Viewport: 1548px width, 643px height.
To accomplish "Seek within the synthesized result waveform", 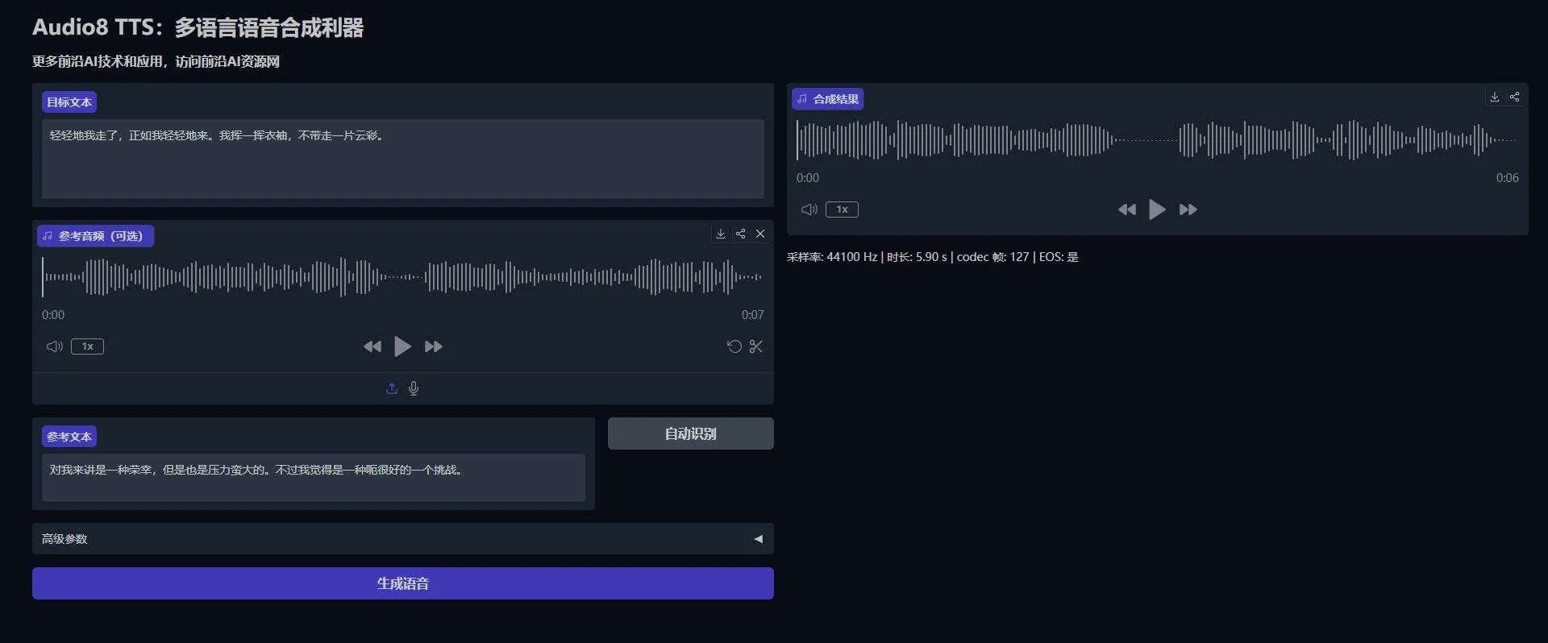I will [x=1157, y=140].
